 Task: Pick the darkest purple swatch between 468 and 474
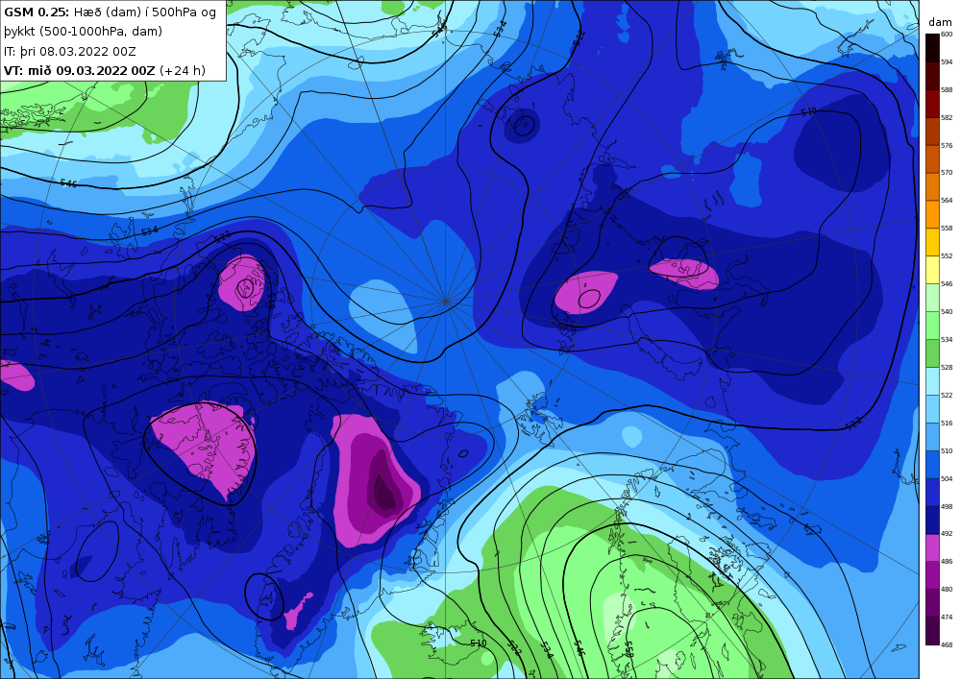pos(931,631)
